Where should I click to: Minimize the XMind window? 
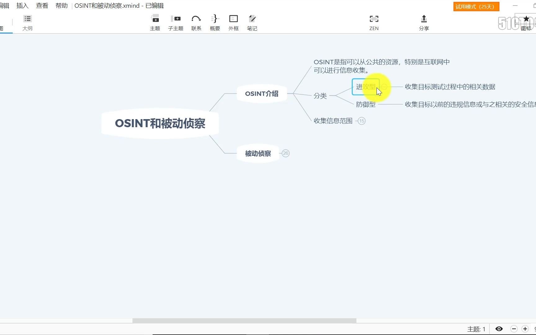coord(515,6)
